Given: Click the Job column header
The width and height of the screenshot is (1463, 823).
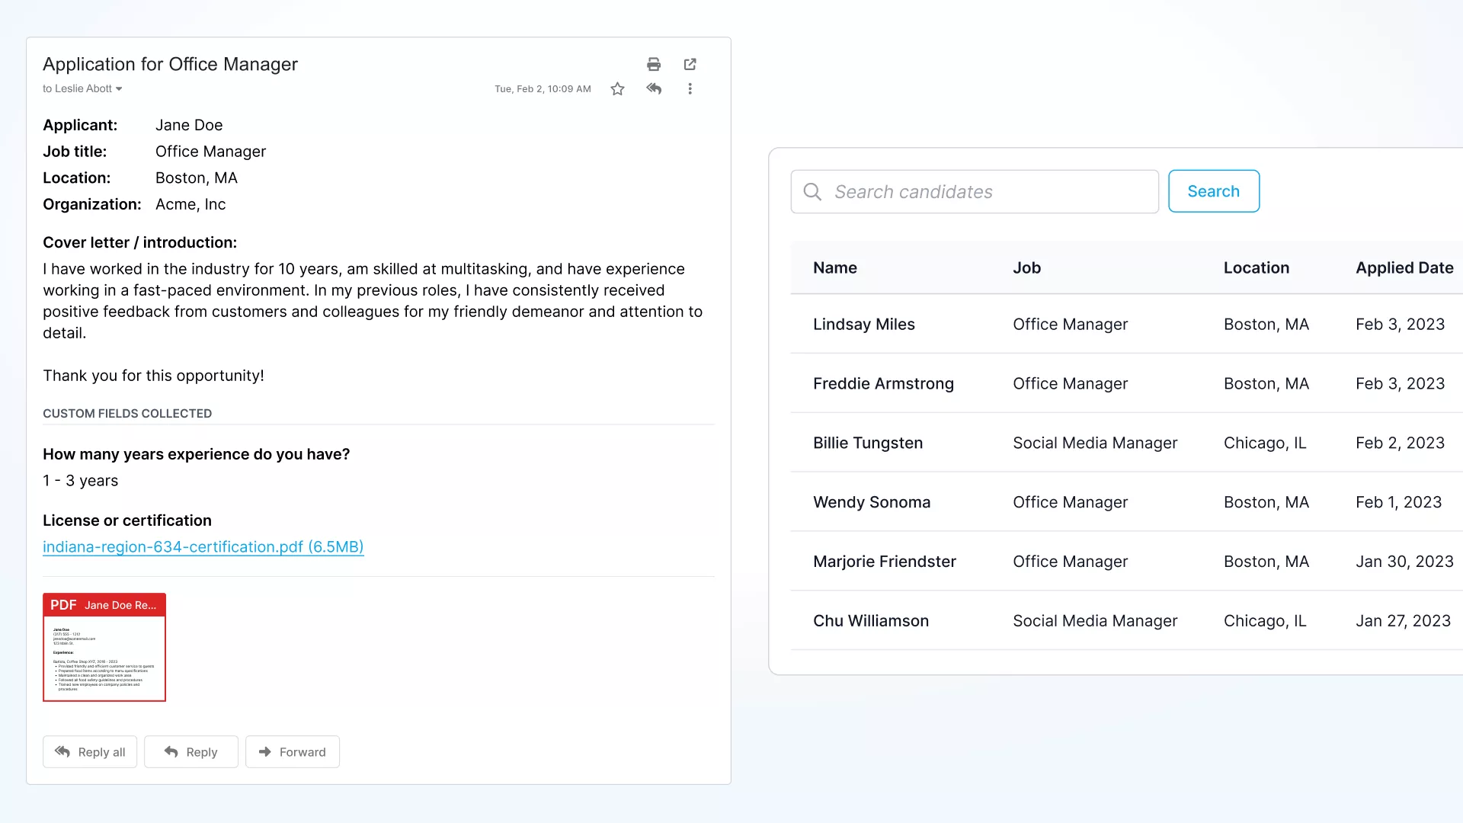Looking at the screenshot, I should pyautogui.click(x=1026, y=268).
